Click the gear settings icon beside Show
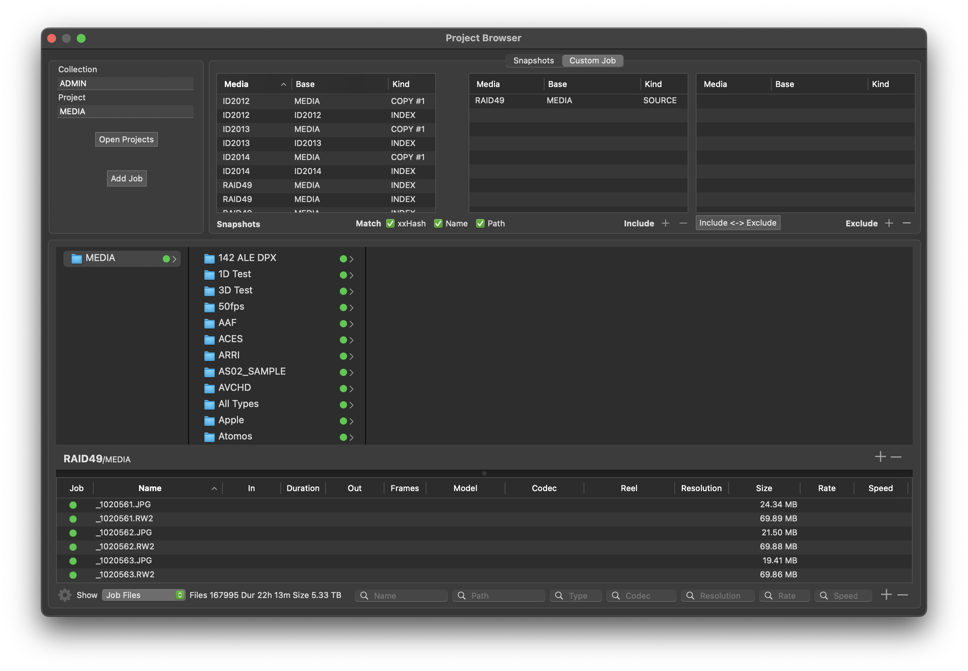968x671 pixels. coord(65,595)
